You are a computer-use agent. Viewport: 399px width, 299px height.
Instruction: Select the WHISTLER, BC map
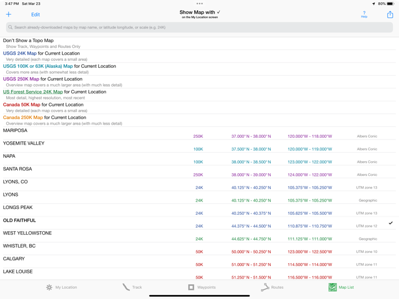(x=199, y=249)
